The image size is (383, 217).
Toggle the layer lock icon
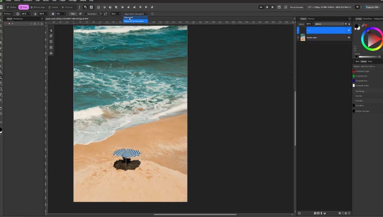[349, 24]
